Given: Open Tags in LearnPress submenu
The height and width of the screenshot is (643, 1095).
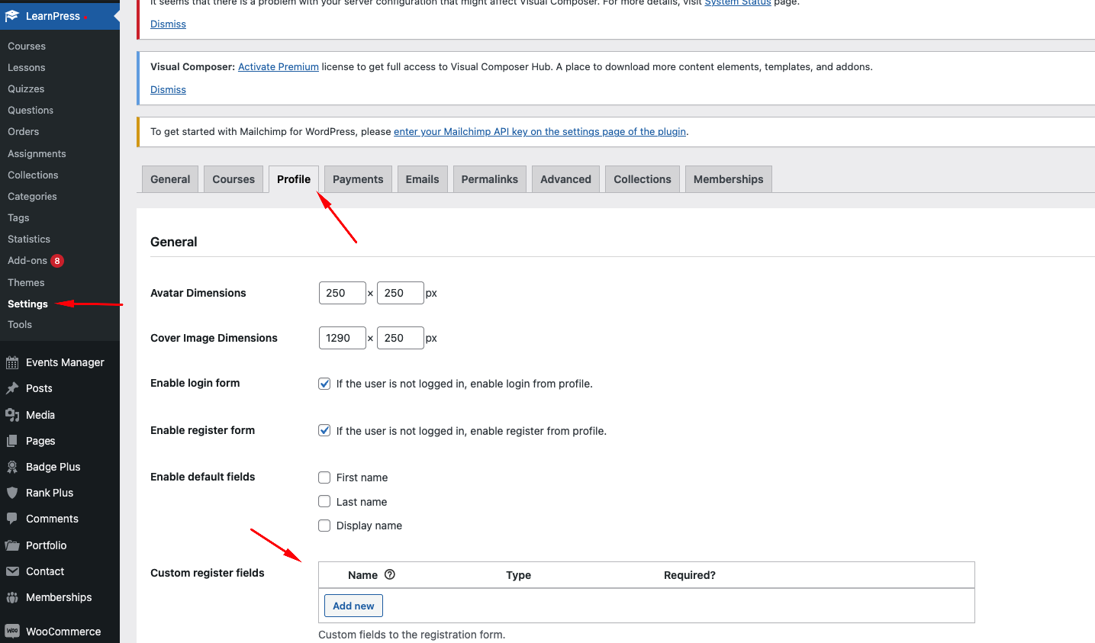Looking at the screenshot, I should pyautogui.click(x=18, y=217).
